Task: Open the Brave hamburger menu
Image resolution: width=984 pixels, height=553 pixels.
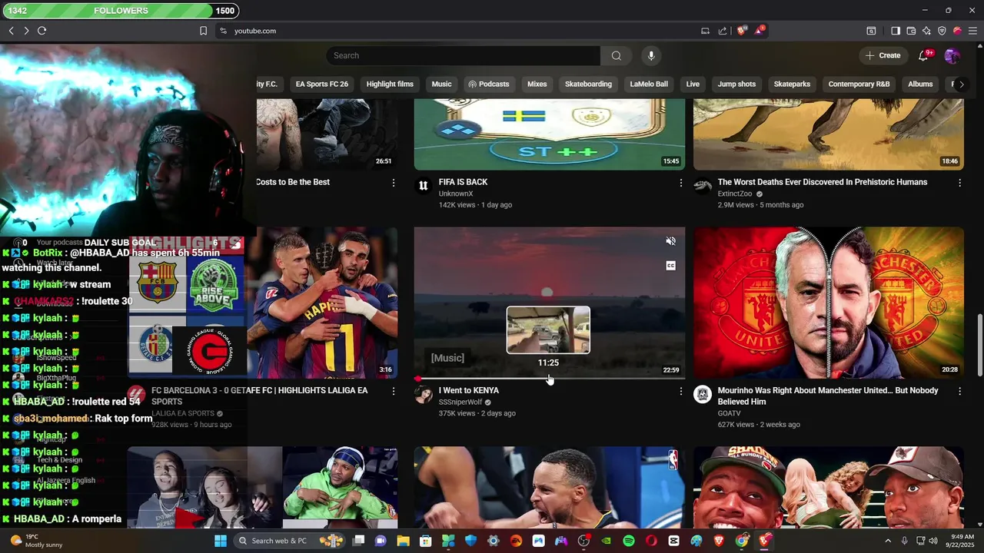Action: (972, 31)
